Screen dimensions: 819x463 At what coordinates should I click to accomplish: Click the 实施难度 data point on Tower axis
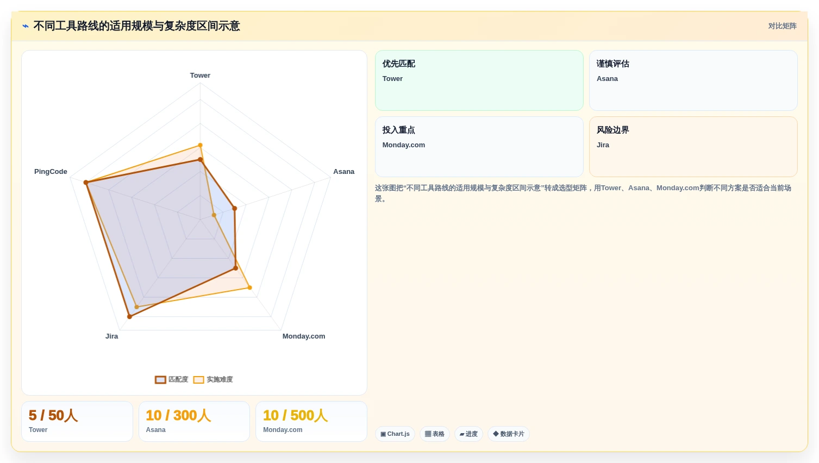point(200,145)
